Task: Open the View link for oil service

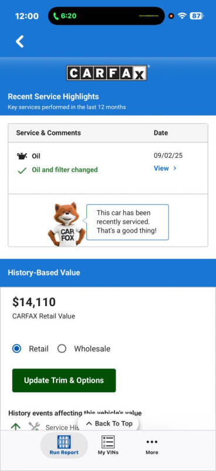Action: coord(161,168)
